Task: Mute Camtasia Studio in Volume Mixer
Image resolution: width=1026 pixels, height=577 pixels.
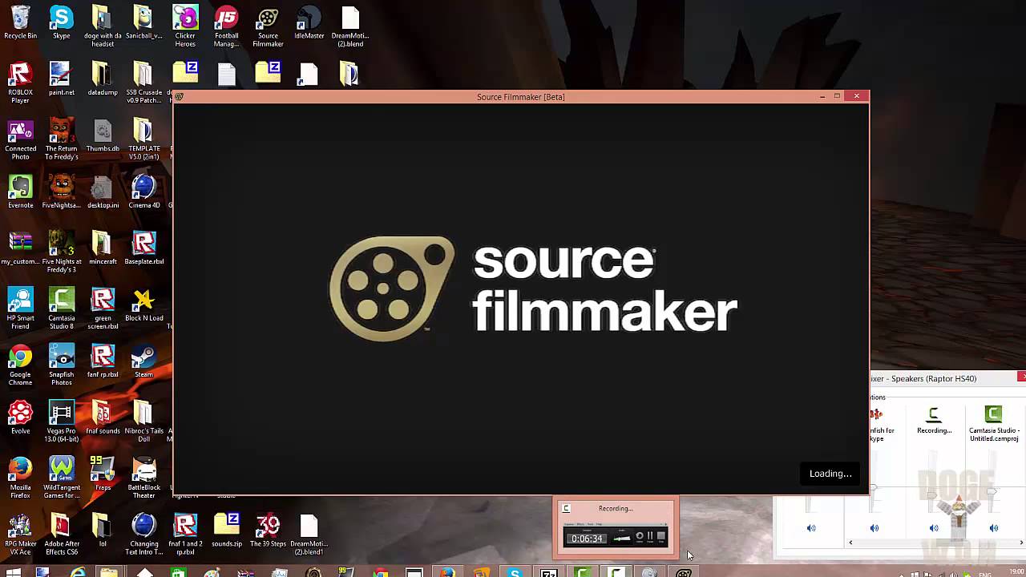Action: (994, 528)
